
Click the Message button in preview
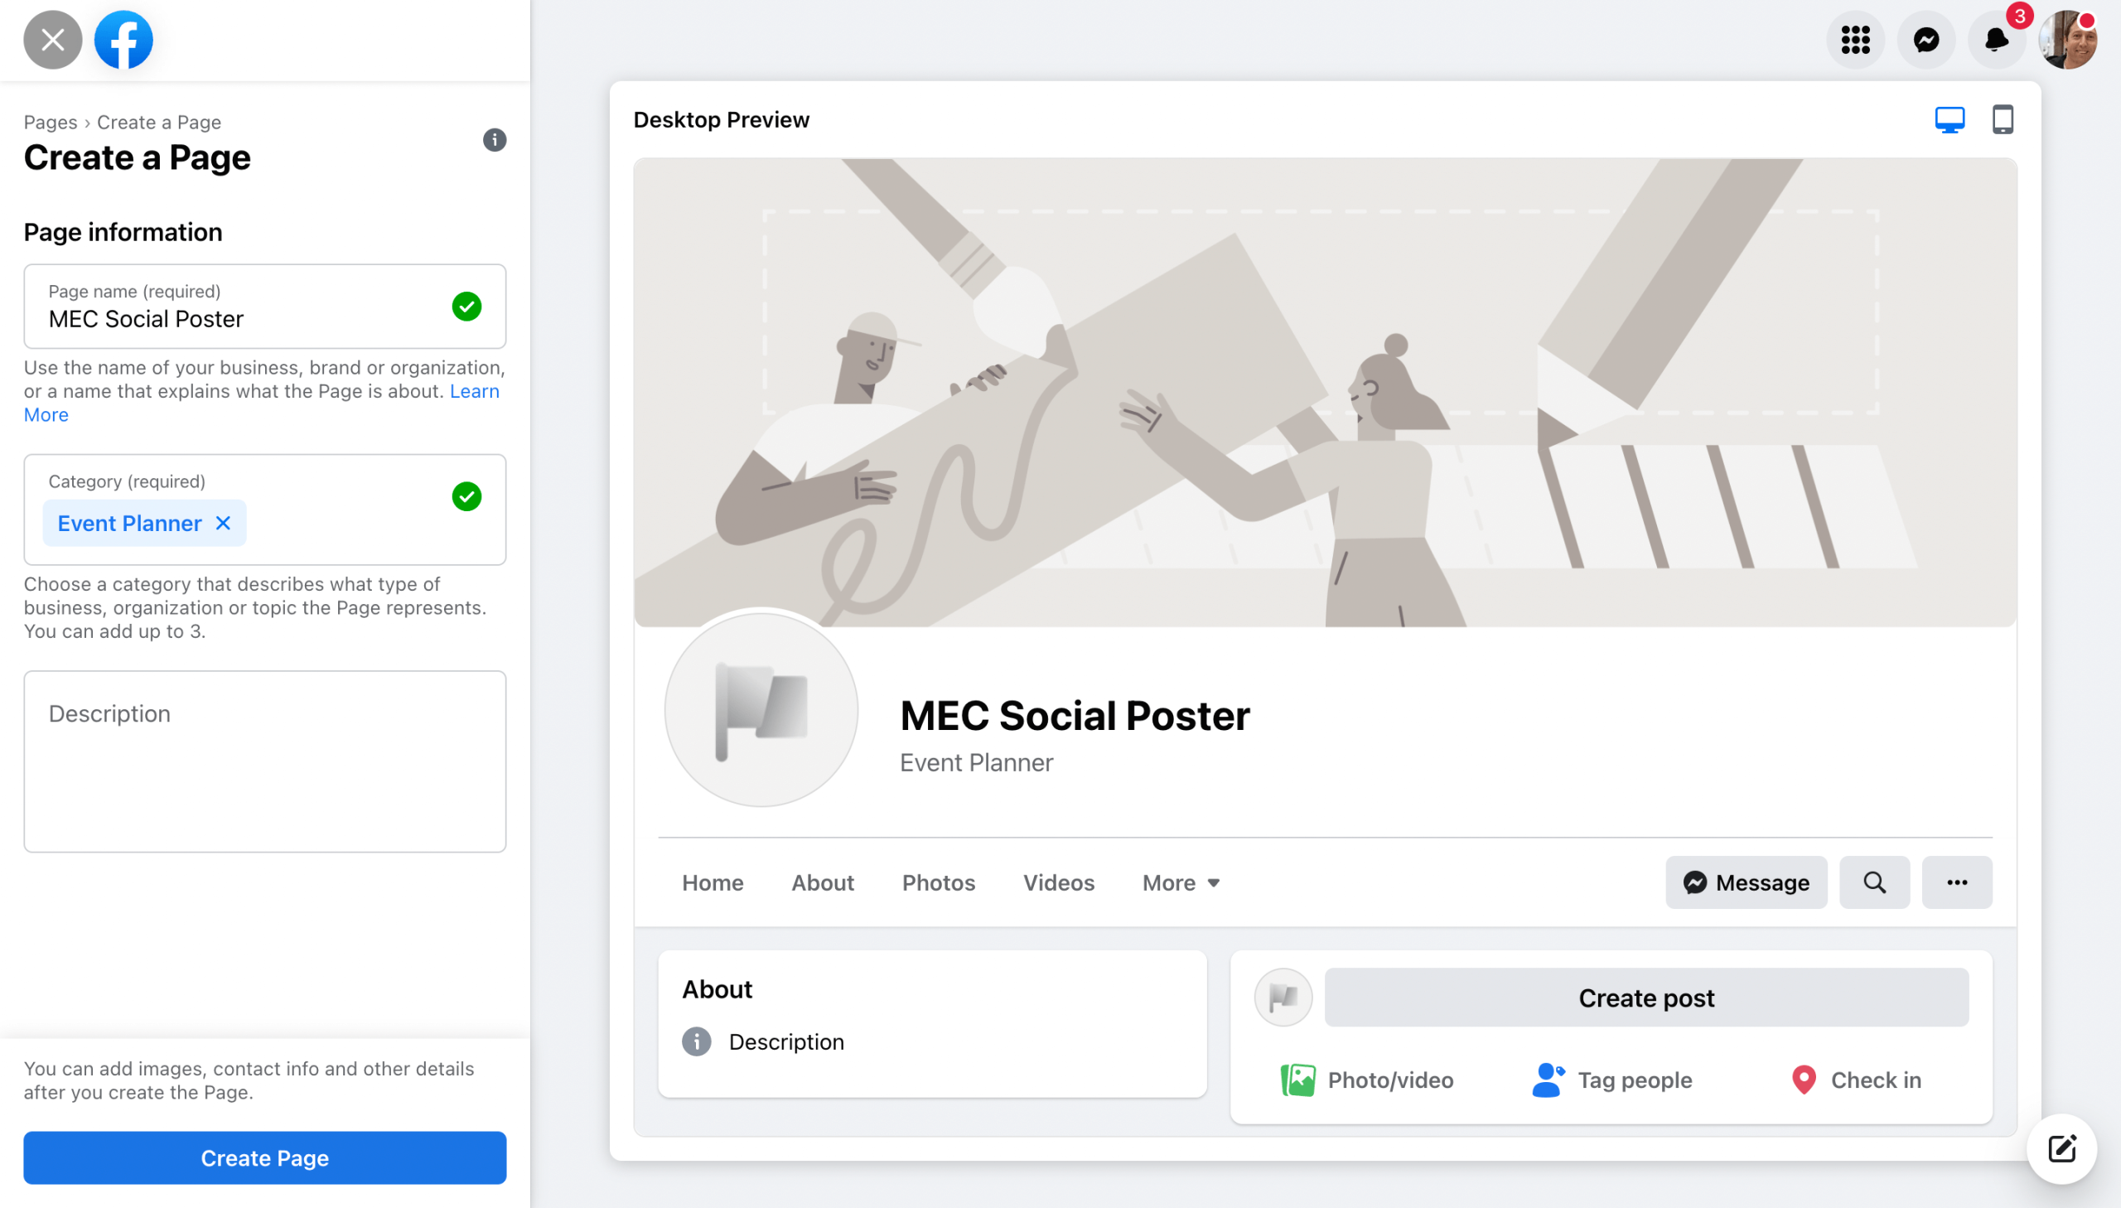click(1745, 882)
